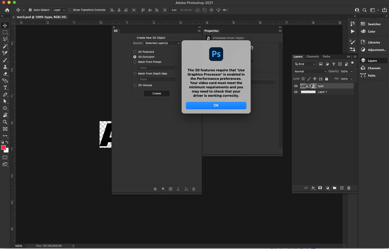Pick the Magic Wand tool
This screenshot has width=389, height=249.
[5, 46]
